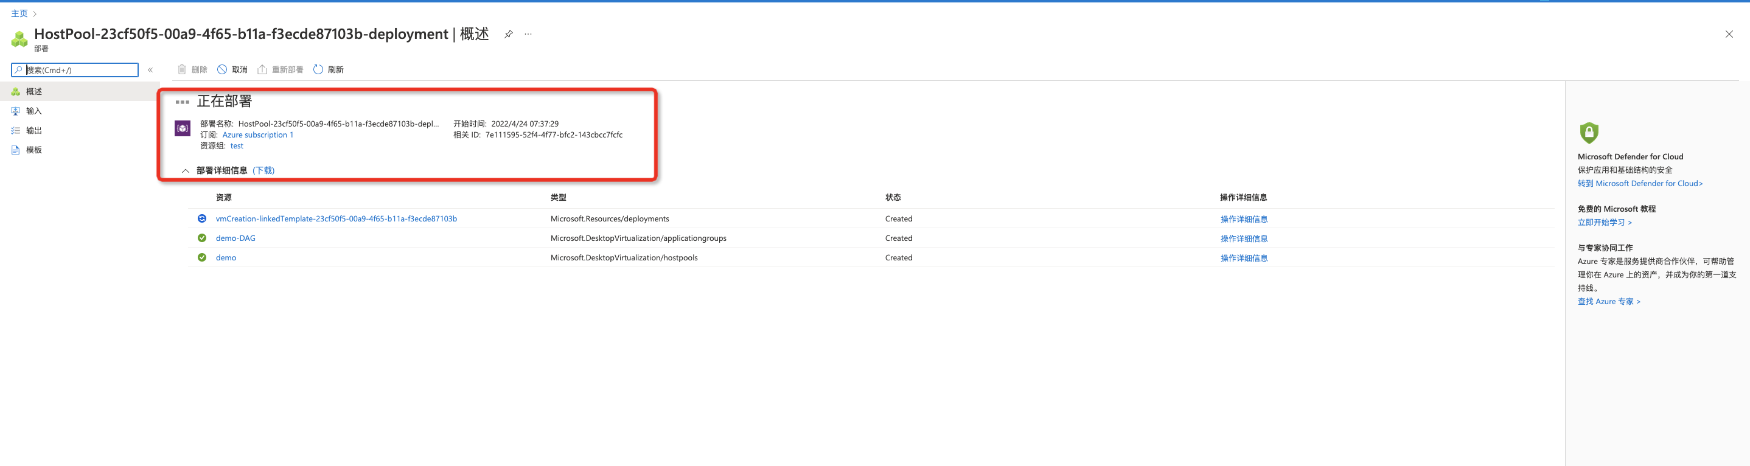Click the 类型 column header

tap(559, 197)
